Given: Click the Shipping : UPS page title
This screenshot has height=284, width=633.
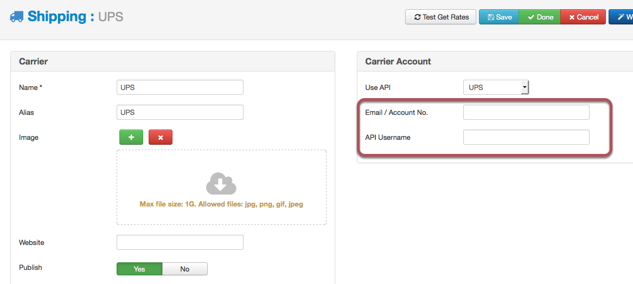Looking at the screenshot, I should pyautogui.click(x=75, y=17).
